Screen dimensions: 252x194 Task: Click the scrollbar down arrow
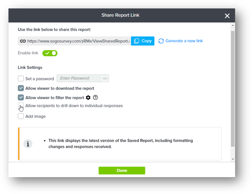click(x=233, y=159)
